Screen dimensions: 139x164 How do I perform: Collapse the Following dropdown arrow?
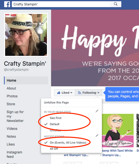pyautogui.click(x=98, y=93)
